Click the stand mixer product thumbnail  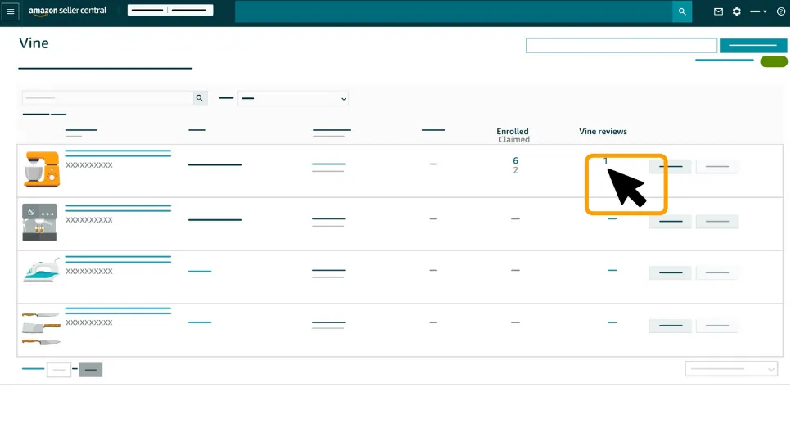[x=40, y=169]
